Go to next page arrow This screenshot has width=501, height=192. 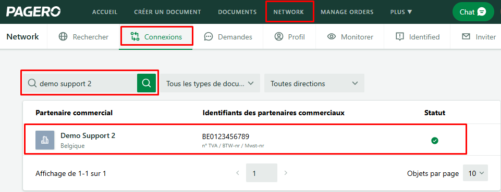click(x=286, y=173)
